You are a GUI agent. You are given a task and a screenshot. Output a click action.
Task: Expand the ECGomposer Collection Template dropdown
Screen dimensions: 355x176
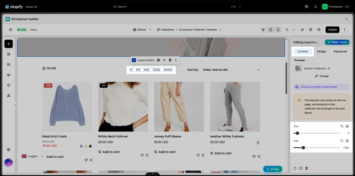tap(189, 30)
